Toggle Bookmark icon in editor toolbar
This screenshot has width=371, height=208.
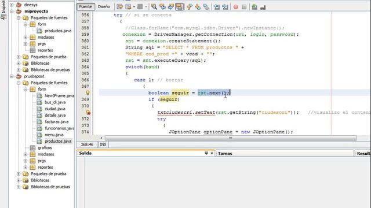coord(206,7)
